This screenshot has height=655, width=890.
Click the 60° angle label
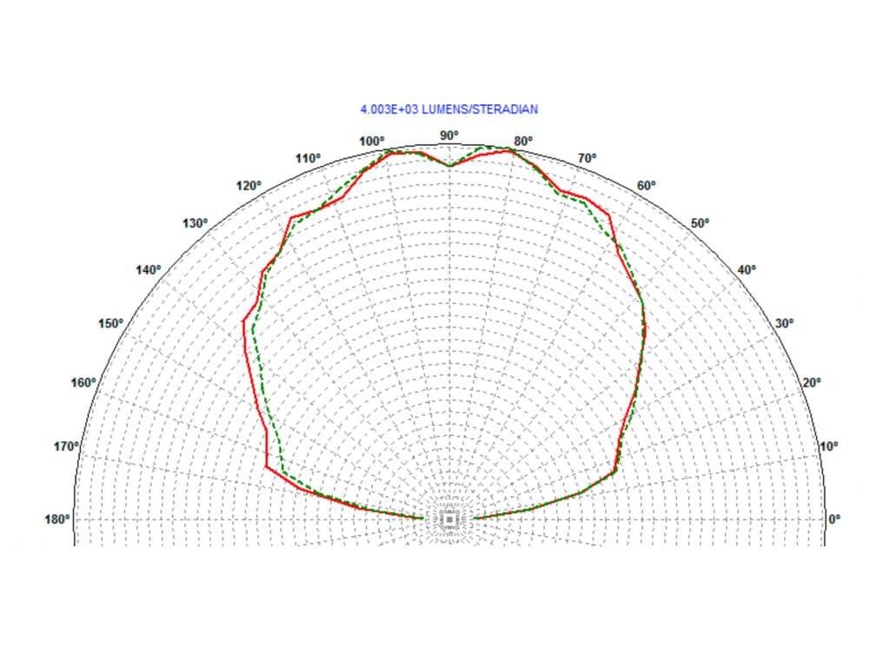pyautogui.click(x=646, y=186)
